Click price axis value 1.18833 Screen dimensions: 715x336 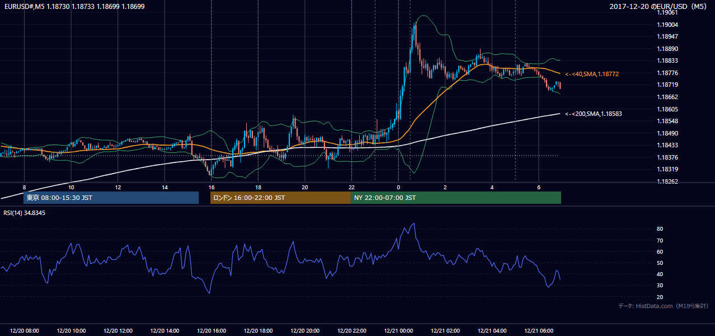pos(667,60)
